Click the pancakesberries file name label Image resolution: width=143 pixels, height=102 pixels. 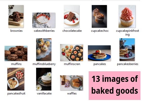(x=128, y=64)
